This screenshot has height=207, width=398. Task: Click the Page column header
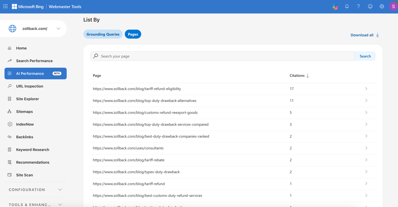pos(97,75)
